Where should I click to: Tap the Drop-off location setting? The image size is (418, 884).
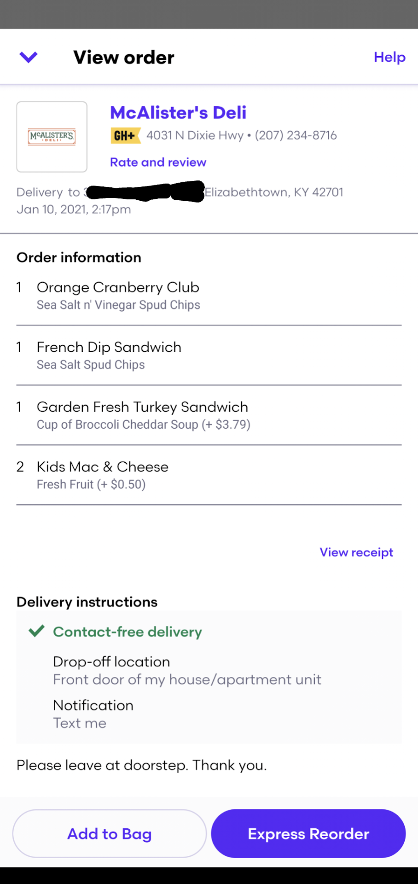coord(187,670)
